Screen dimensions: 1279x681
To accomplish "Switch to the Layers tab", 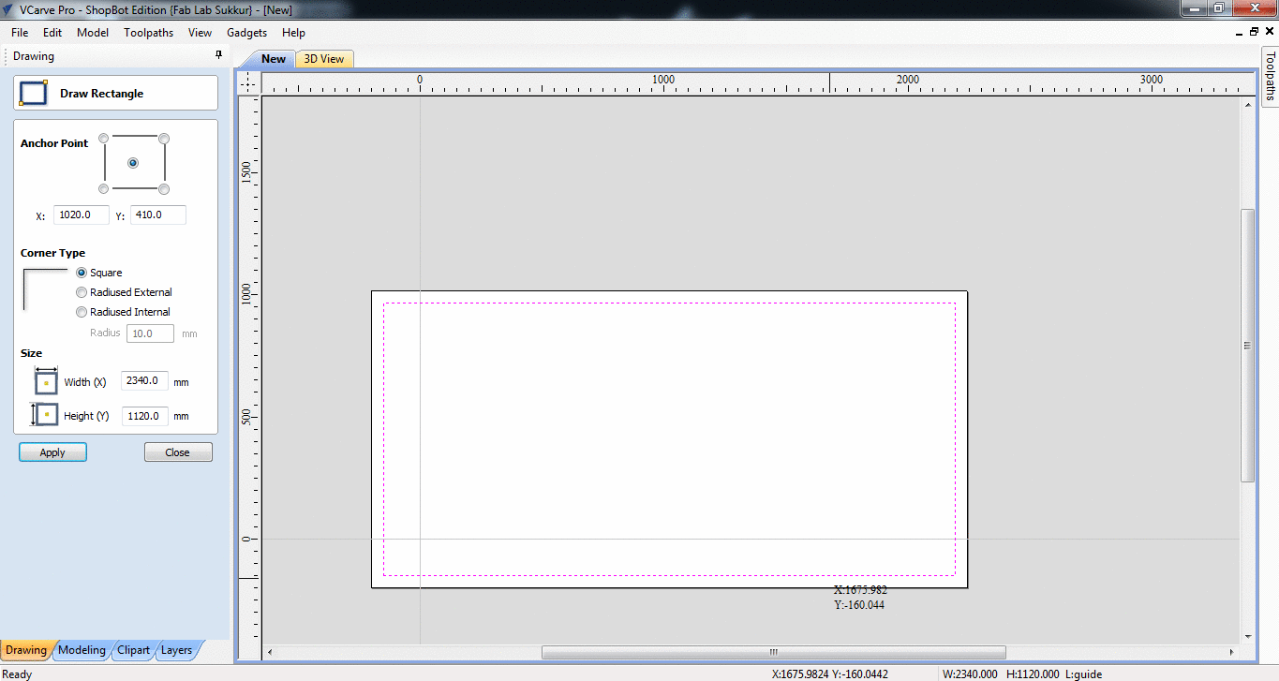I will [176, 650].
